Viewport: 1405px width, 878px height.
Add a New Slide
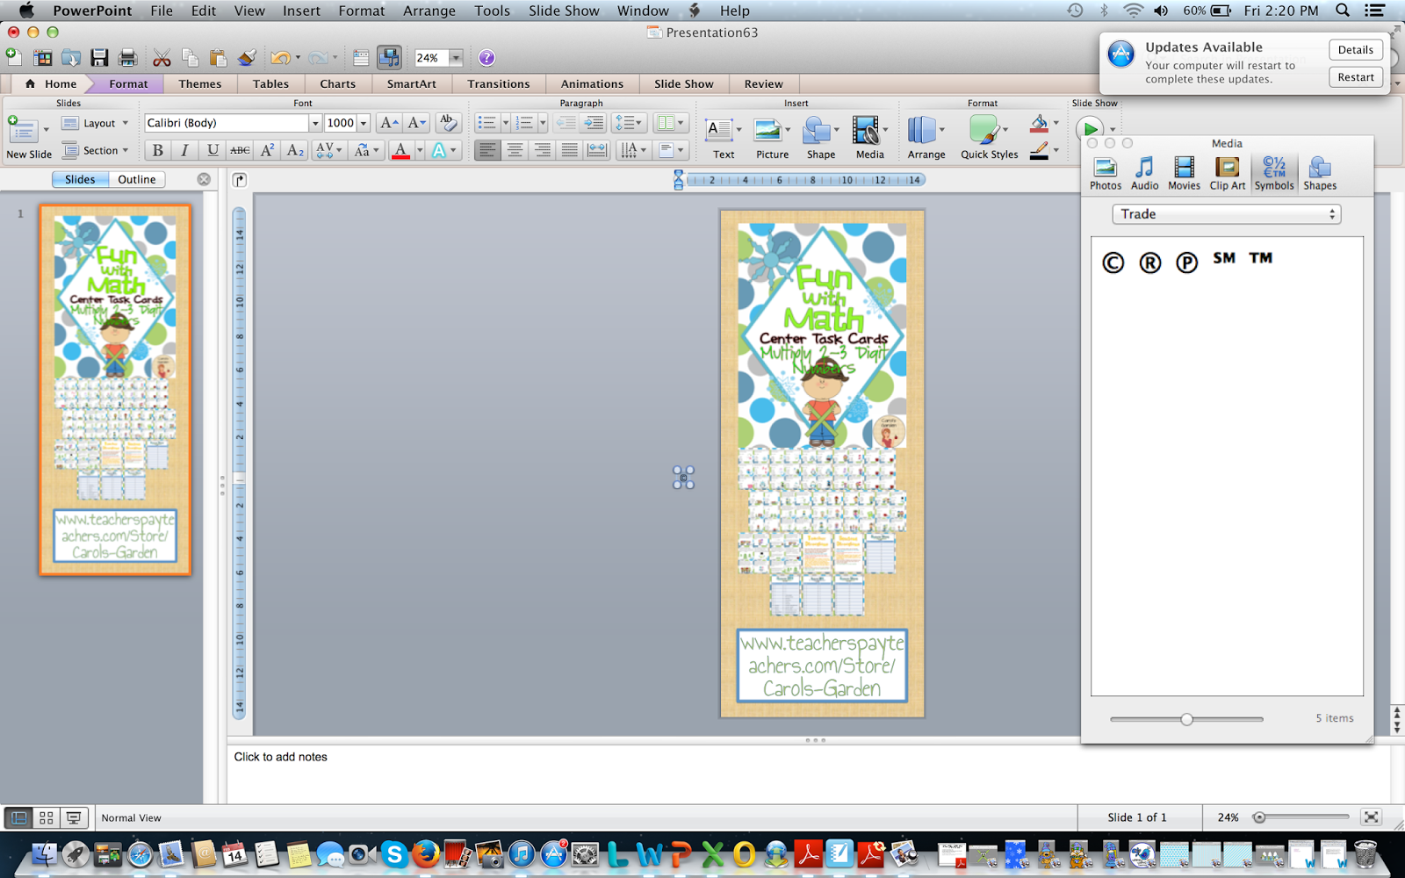pos(29,138)
